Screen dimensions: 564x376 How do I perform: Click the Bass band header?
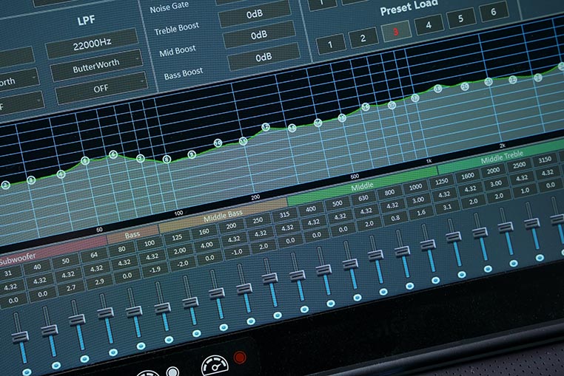132,235
